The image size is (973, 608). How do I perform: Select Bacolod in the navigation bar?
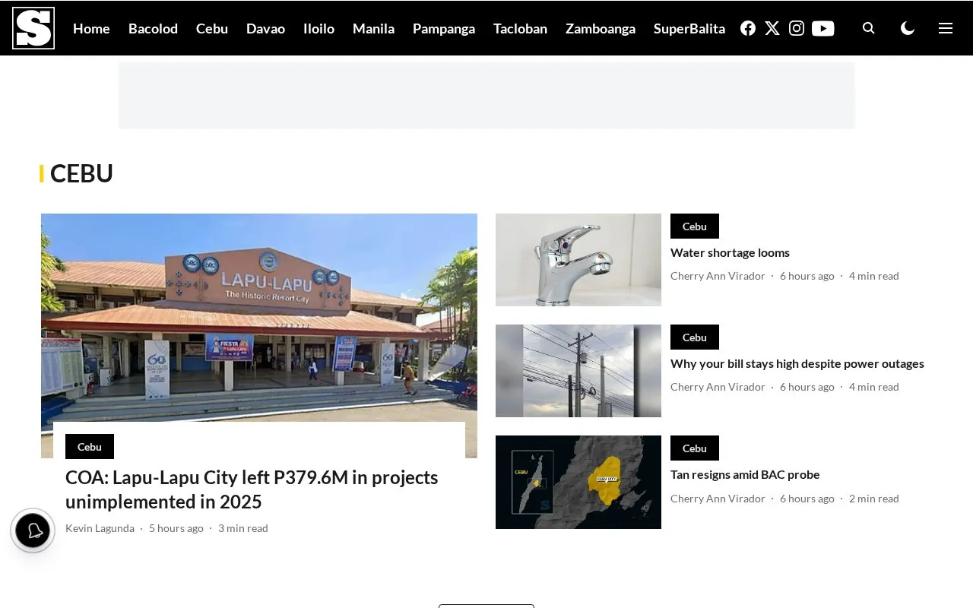click(x=153, y=28)
